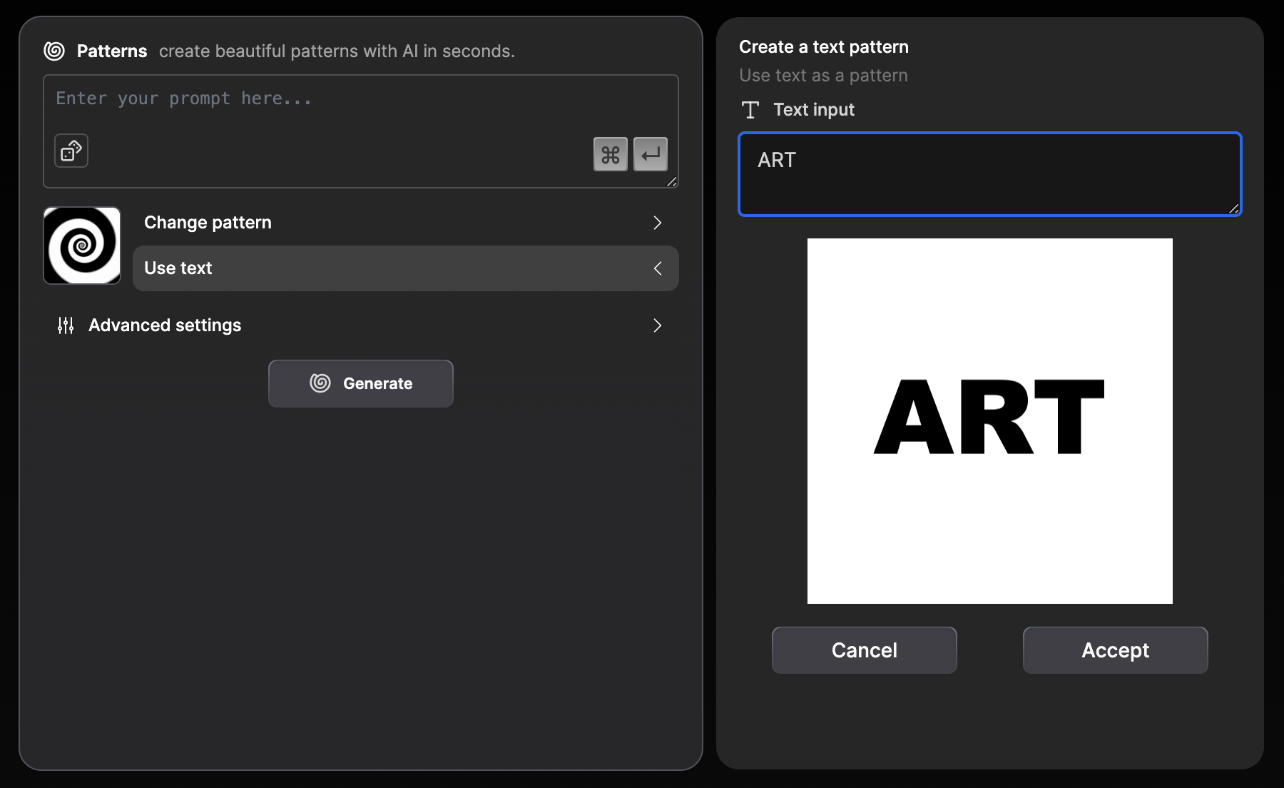Click the spiral icon in Generate button
Image resolution: width=1284 pixels, height=788 pixels.
coord(320,383)
